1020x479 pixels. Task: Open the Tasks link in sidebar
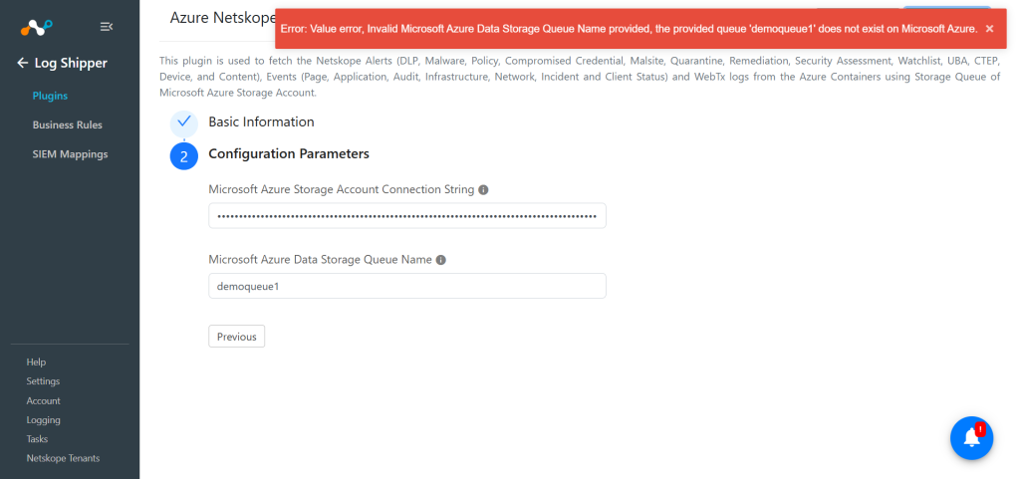click(37, 439)
